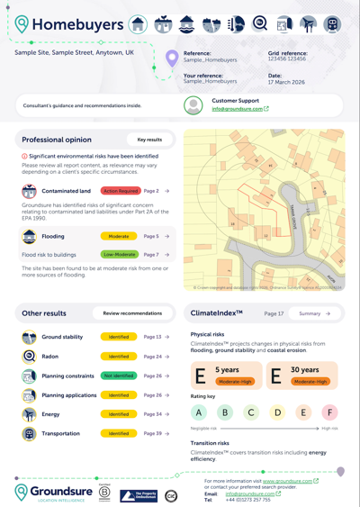Viewport: 360px width, 507px height.
Task: Click the Not identified green badge
Action: (x=119, y=376)
